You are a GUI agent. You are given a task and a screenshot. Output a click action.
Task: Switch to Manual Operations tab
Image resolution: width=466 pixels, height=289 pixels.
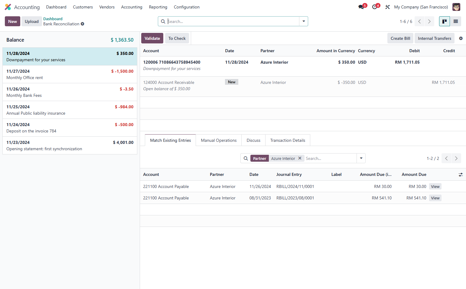[219, 140]
